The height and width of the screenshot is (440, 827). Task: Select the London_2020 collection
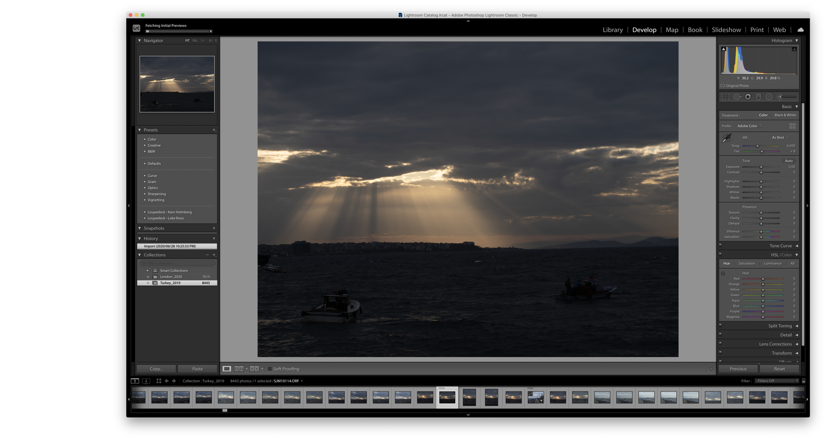click(177, 277)
